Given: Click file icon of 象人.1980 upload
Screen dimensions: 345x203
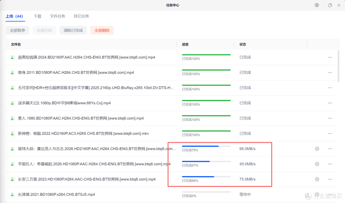Looking at the screenshot, I should (12, 118).
